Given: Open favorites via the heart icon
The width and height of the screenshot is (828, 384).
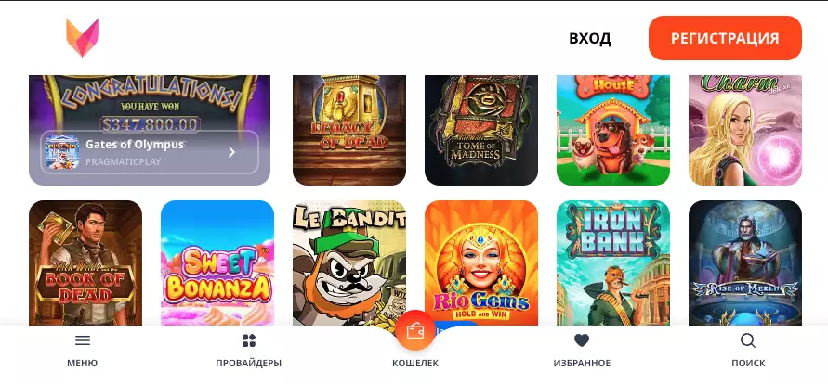Looking at the screenshot, I should [582, 340].
